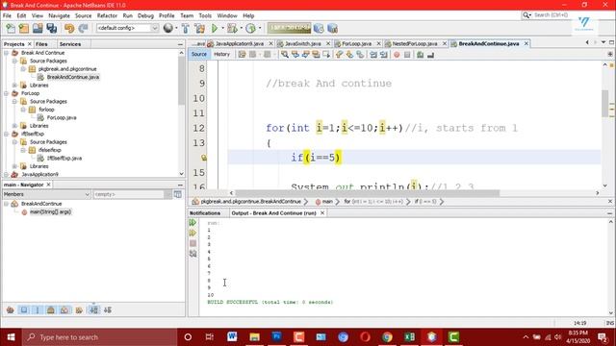The width and height of the screenshot is (616, 346).
Task: Click the Search (Ctrl+I) field
Action: [x=552, y=15]
